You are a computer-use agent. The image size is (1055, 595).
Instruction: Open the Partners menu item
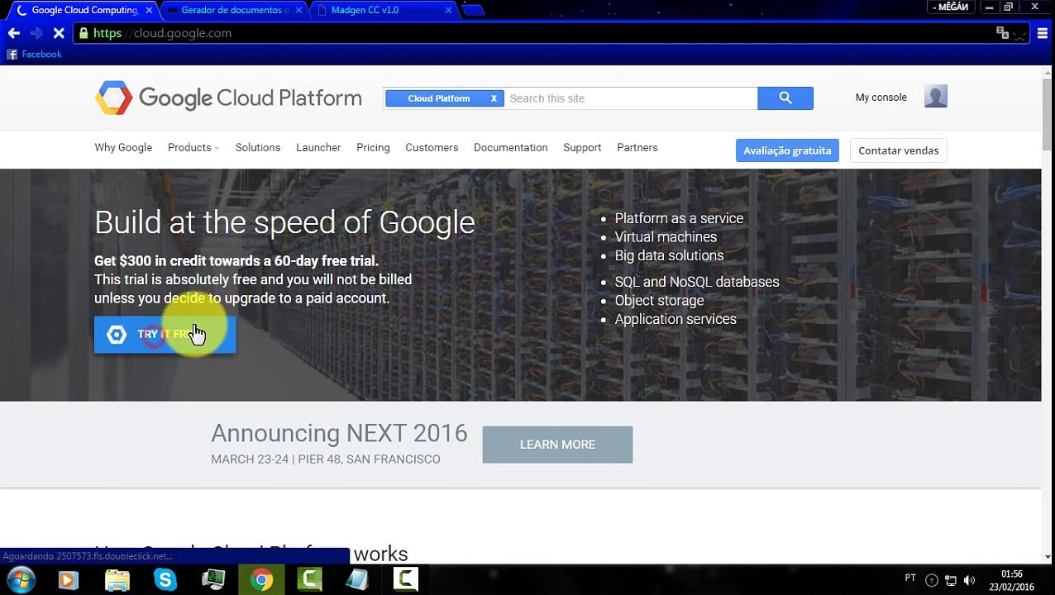point(637,148)
